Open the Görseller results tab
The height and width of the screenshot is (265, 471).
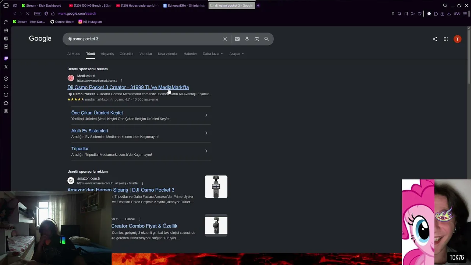[127, 54]
